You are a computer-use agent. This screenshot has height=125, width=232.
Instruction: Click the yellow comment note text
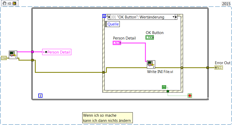pos(108,118)
